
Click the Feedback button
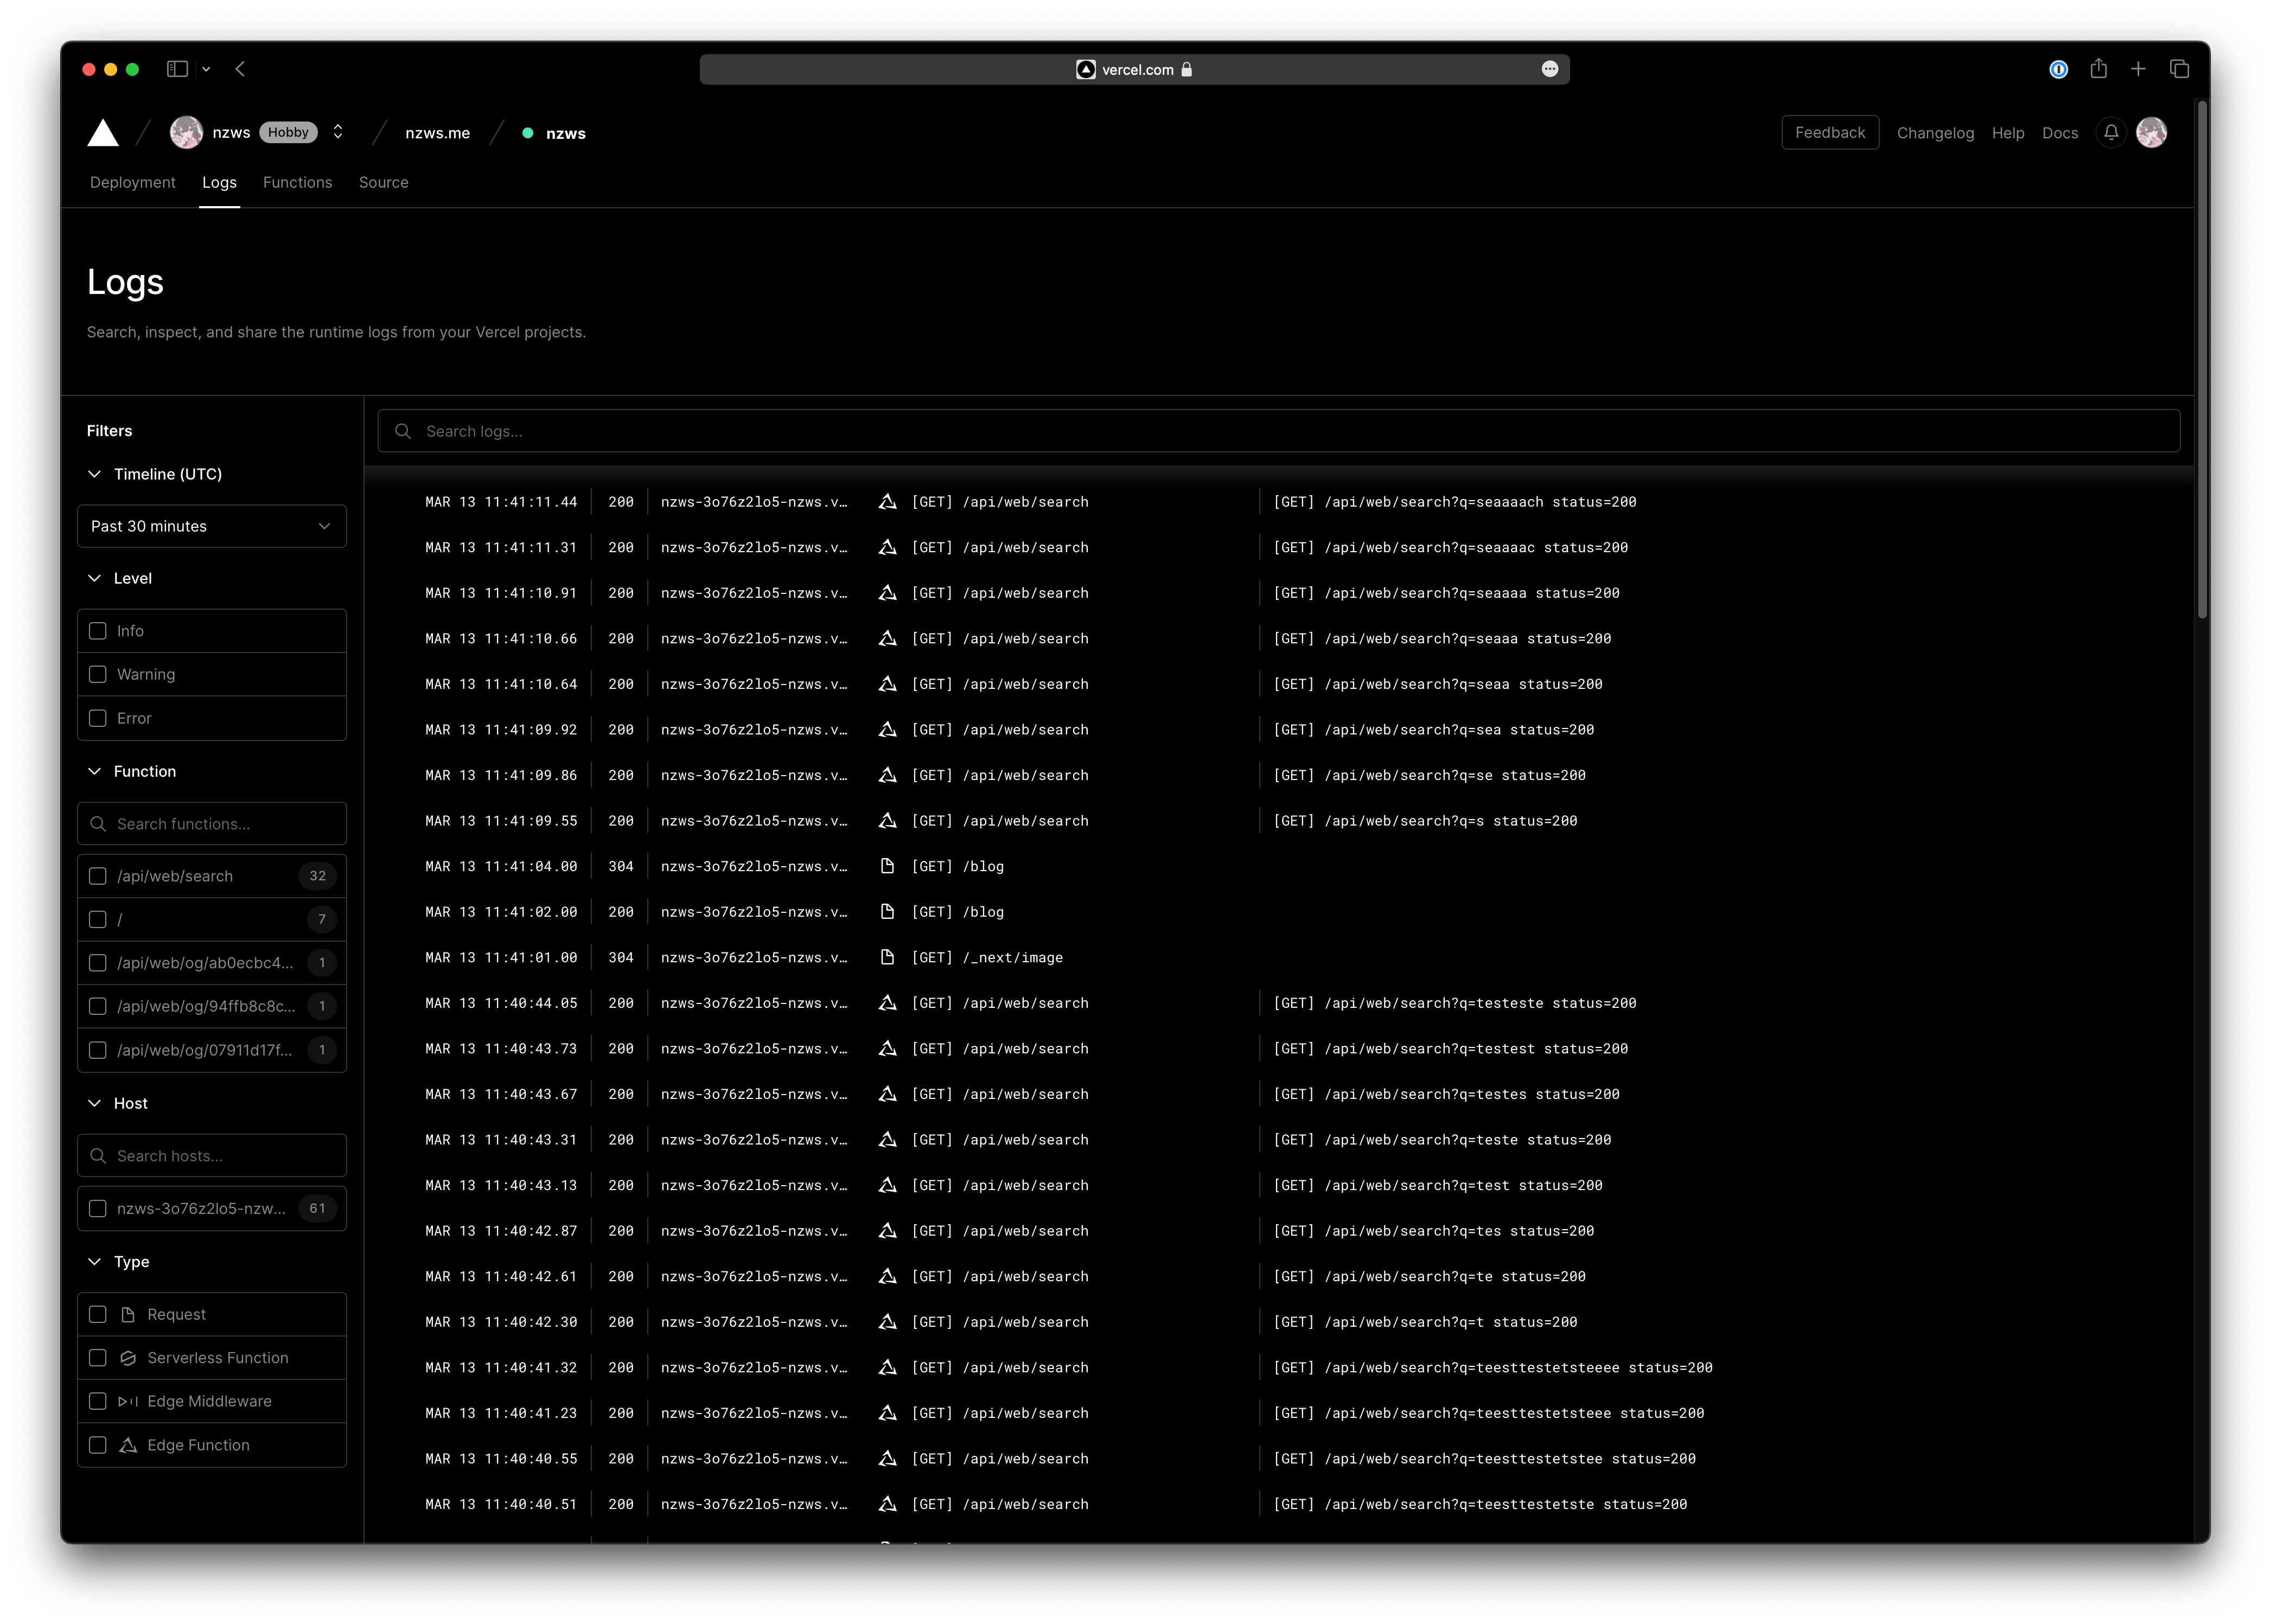pos(1830,133)
